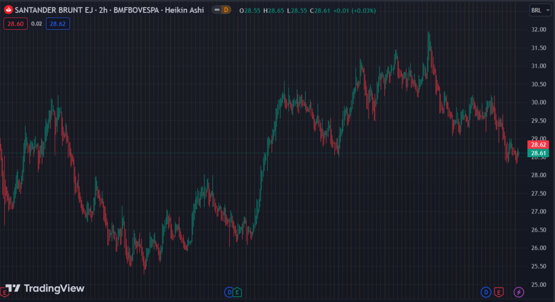This screenshot has width=555, height=302.
Task: Click the 26.50 price scale label
Action: point(538,230)
